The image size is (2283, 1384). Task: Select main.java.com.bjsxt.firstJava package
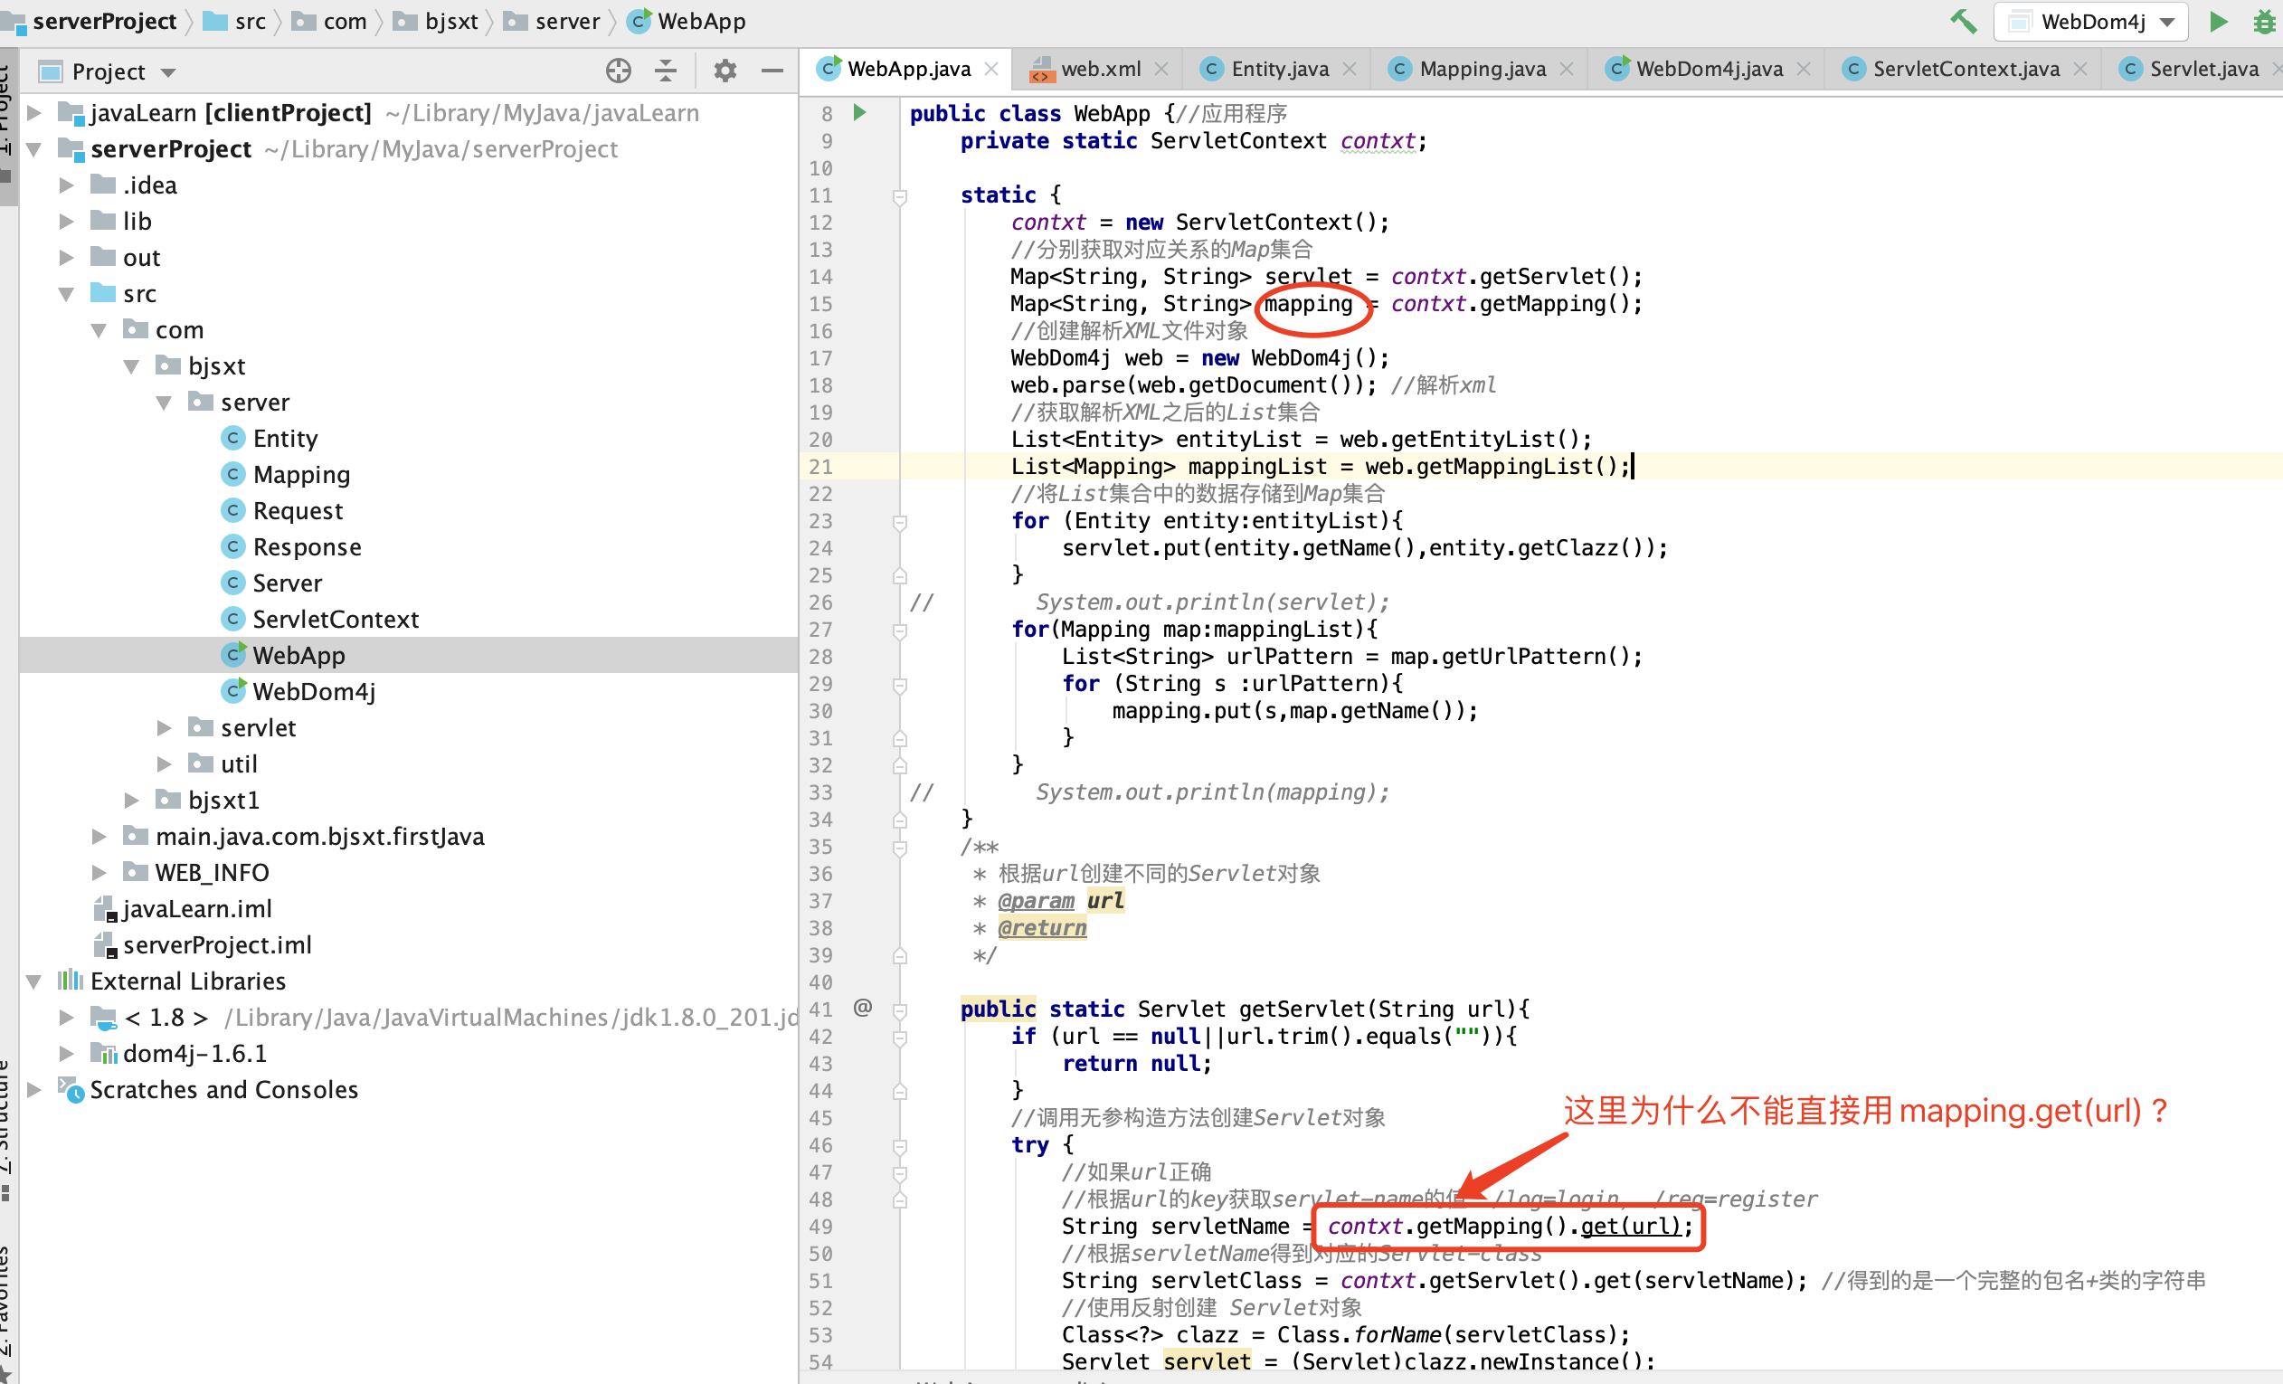319,837
